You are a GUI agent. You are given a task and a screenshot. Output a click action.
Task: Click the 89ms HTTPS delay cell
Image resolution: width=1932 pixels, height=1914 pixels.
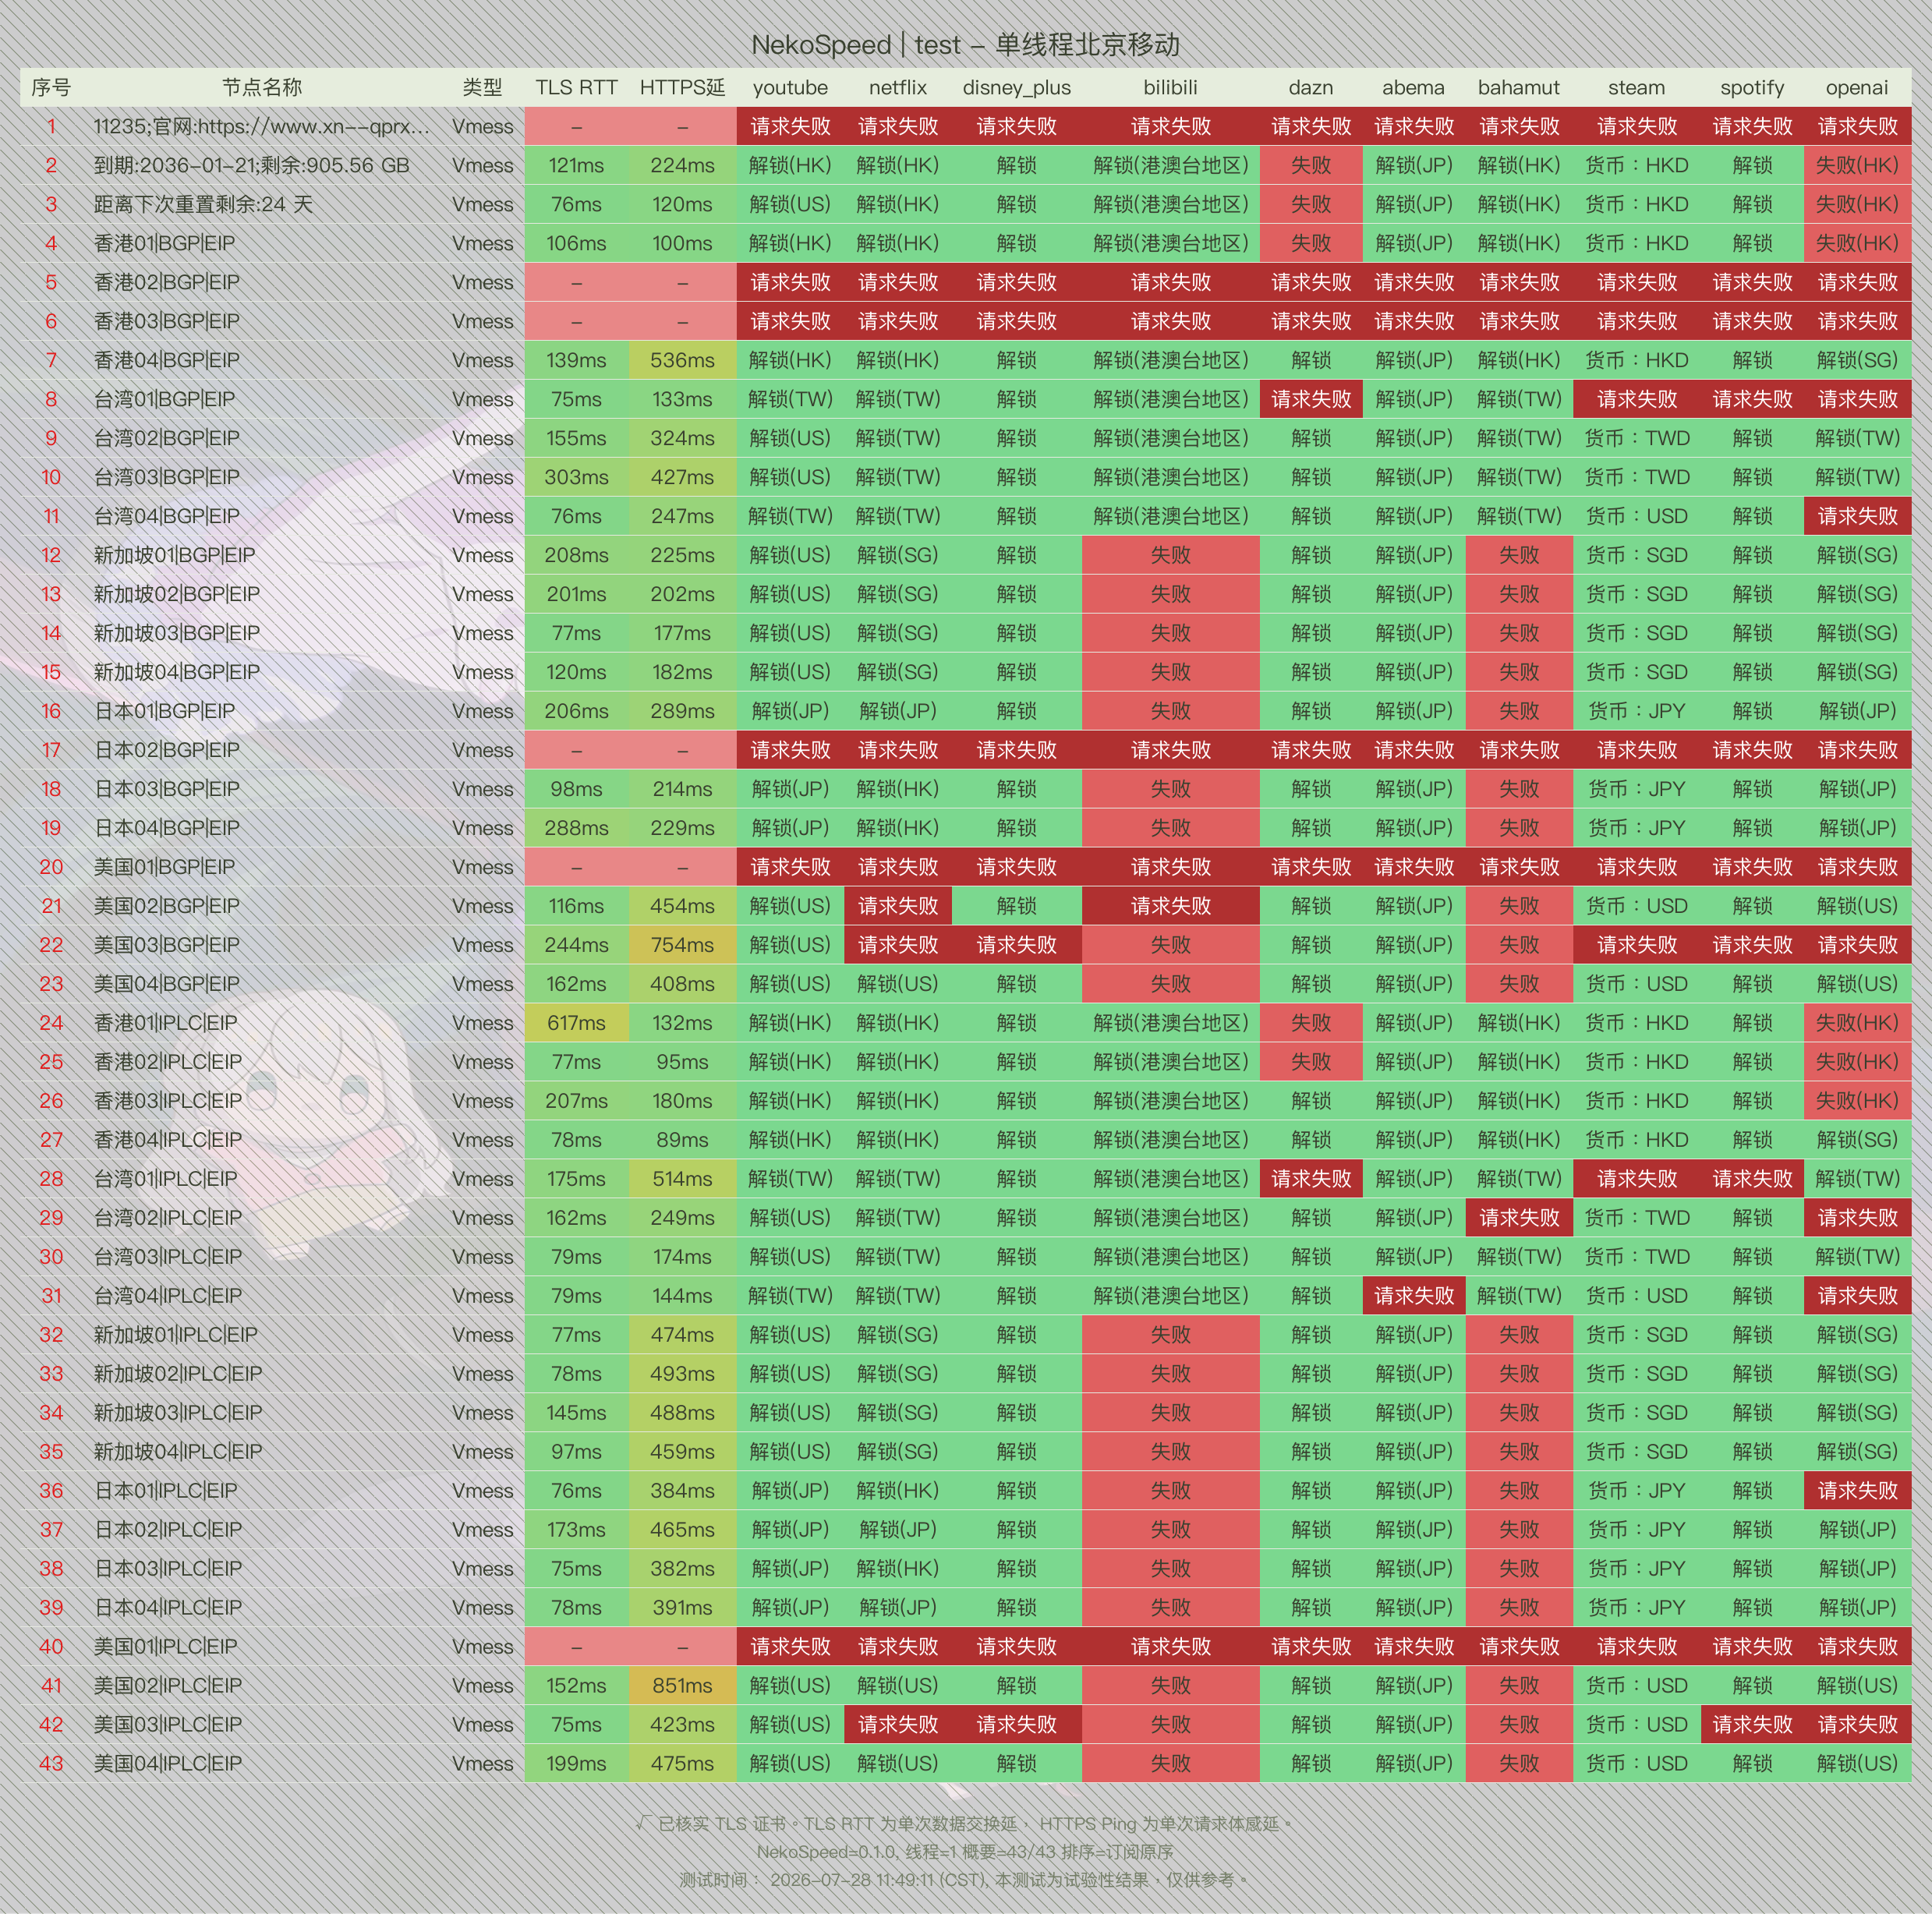click(x=683, y=1139)
